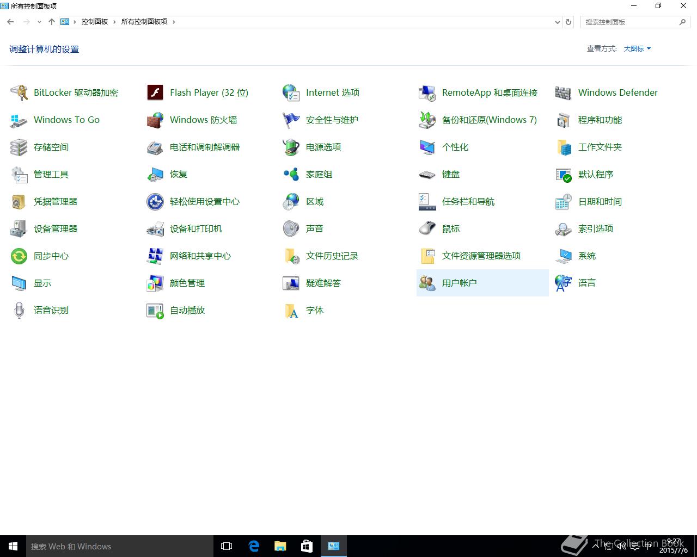Expand the chevron after 控制面板 breadcrumb

114,22
